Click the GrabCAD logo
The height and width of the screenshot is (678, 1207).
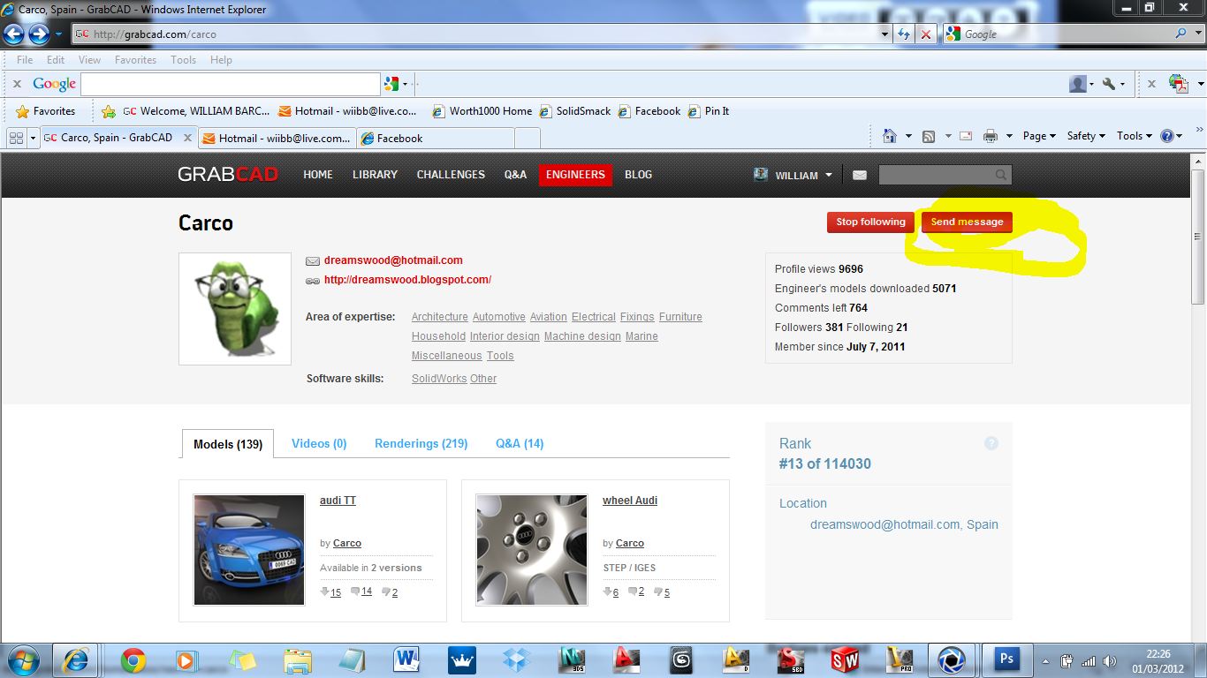228,174
